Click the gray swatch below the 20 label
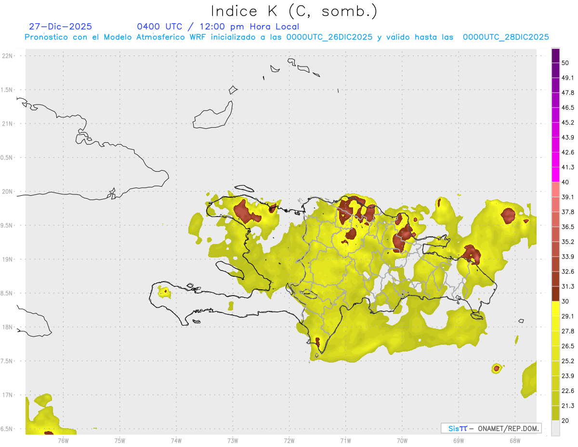This screenshot has height=447, width=578. [555, 428]
